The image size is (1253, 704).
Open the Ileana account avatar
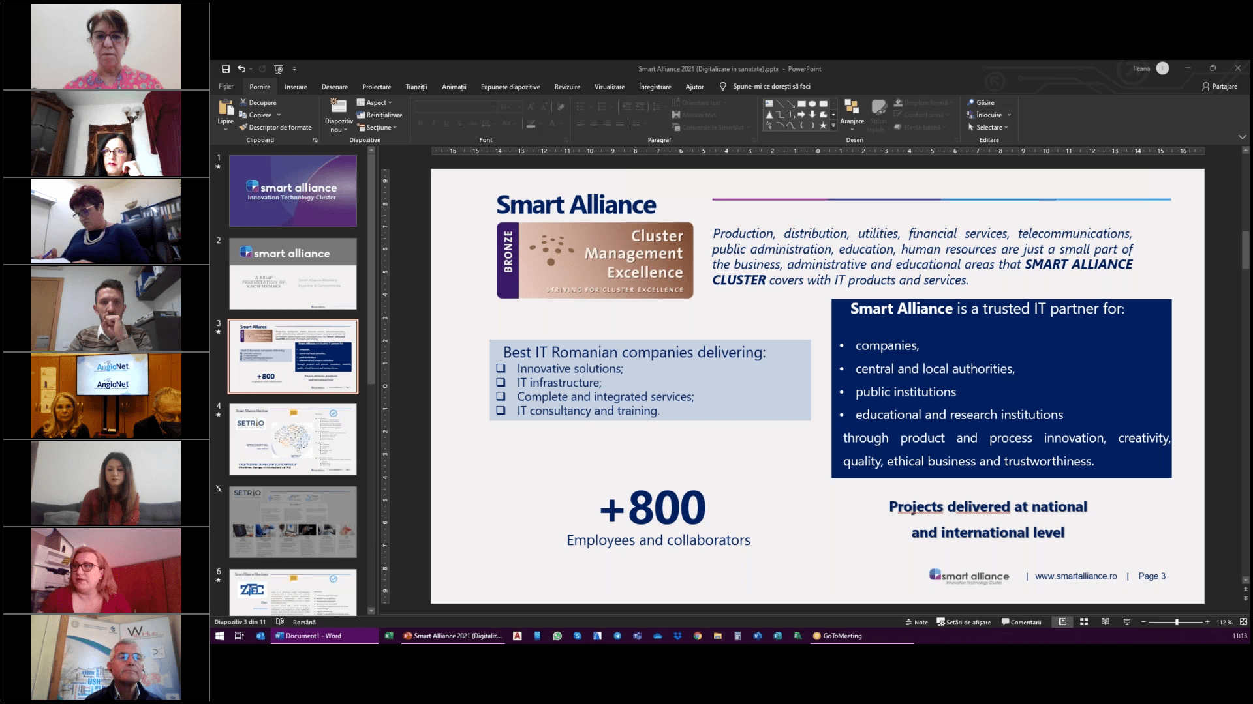[1162, 68]
